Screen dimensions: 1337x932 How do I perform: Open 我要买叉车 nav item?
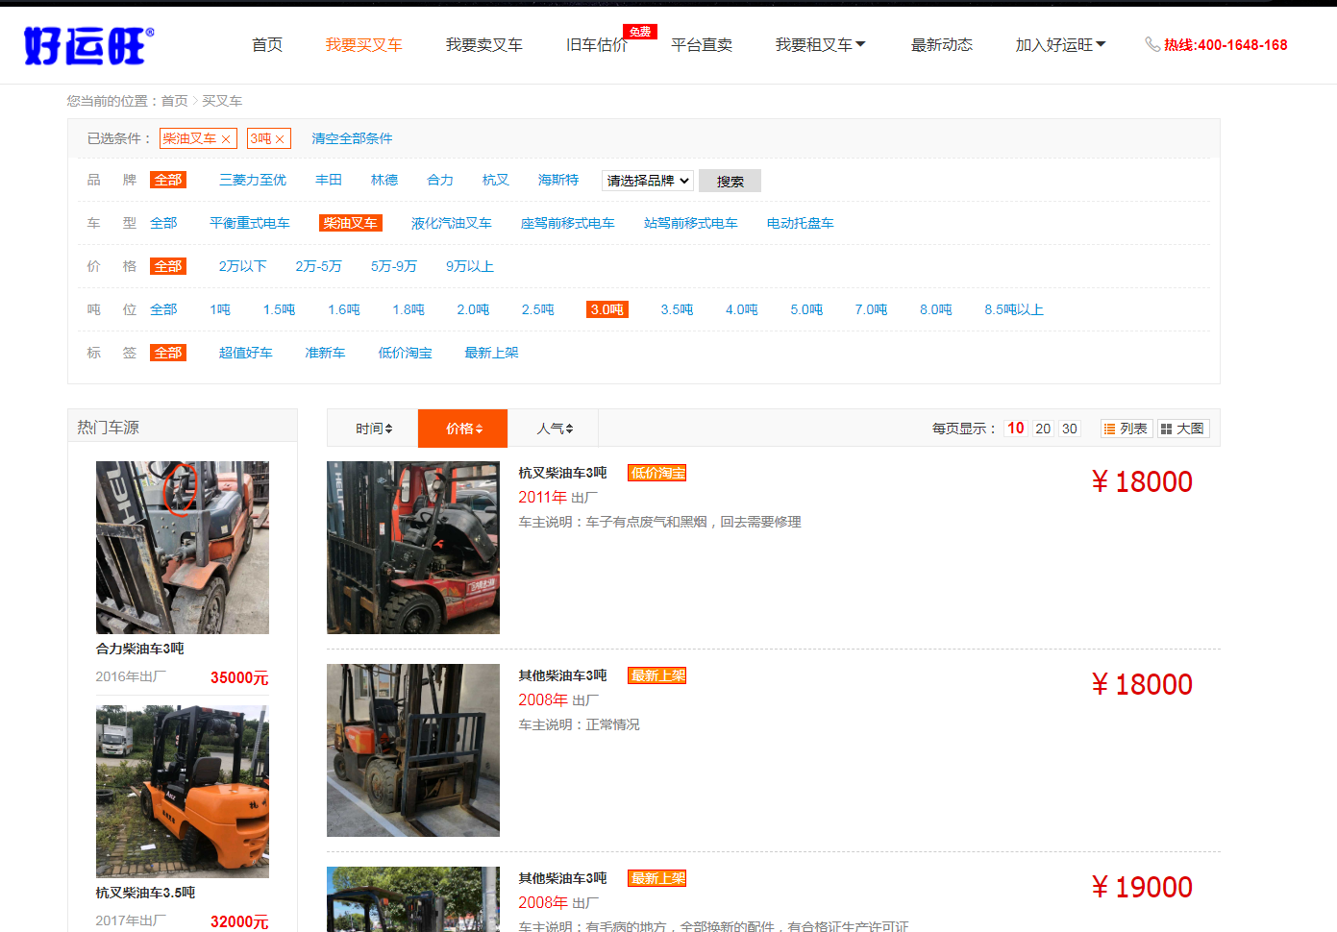(363, 45)
